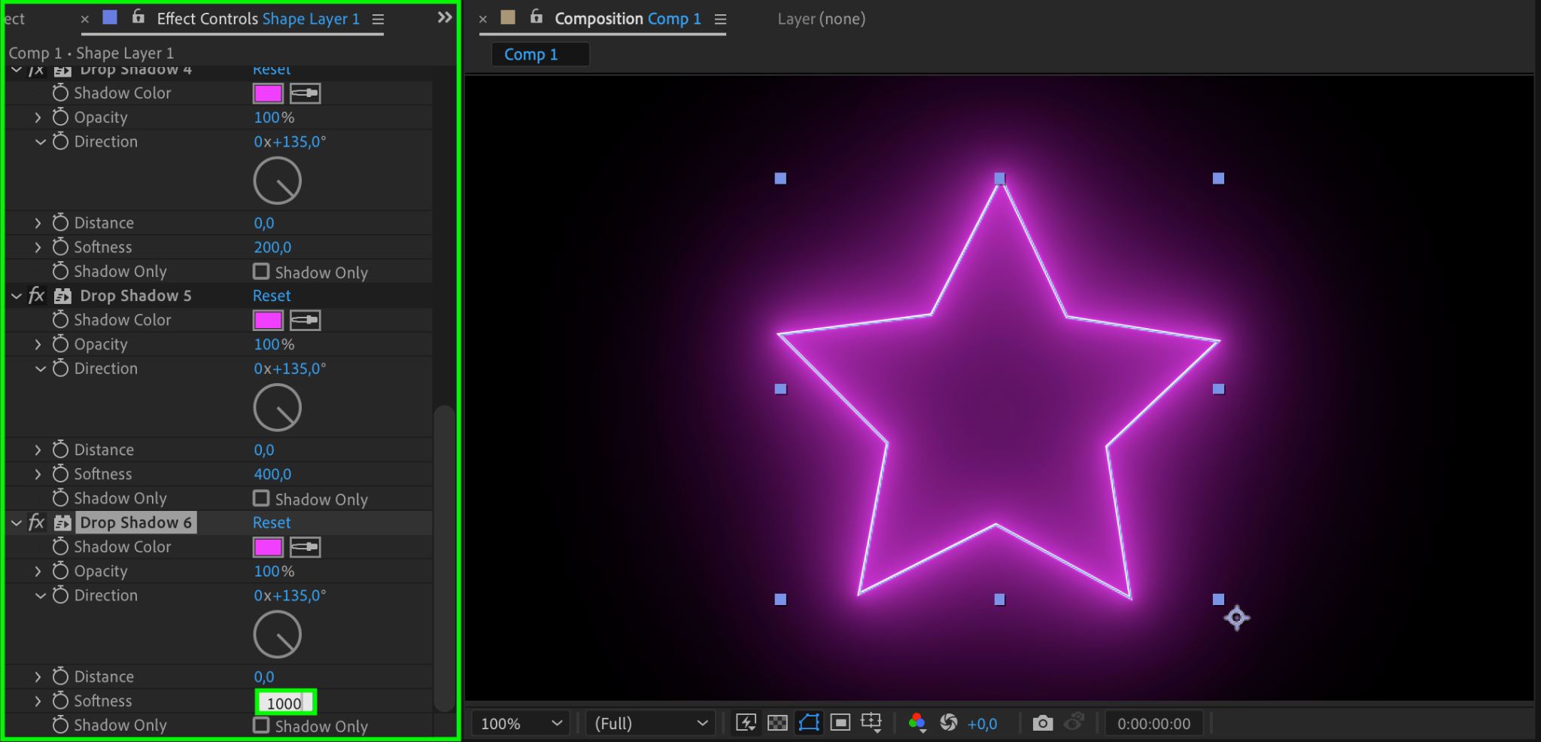Click Drop Shadow 5 eyedropper icon
The width and height of the screenshot is (1541, 742).
click(305, 321)
